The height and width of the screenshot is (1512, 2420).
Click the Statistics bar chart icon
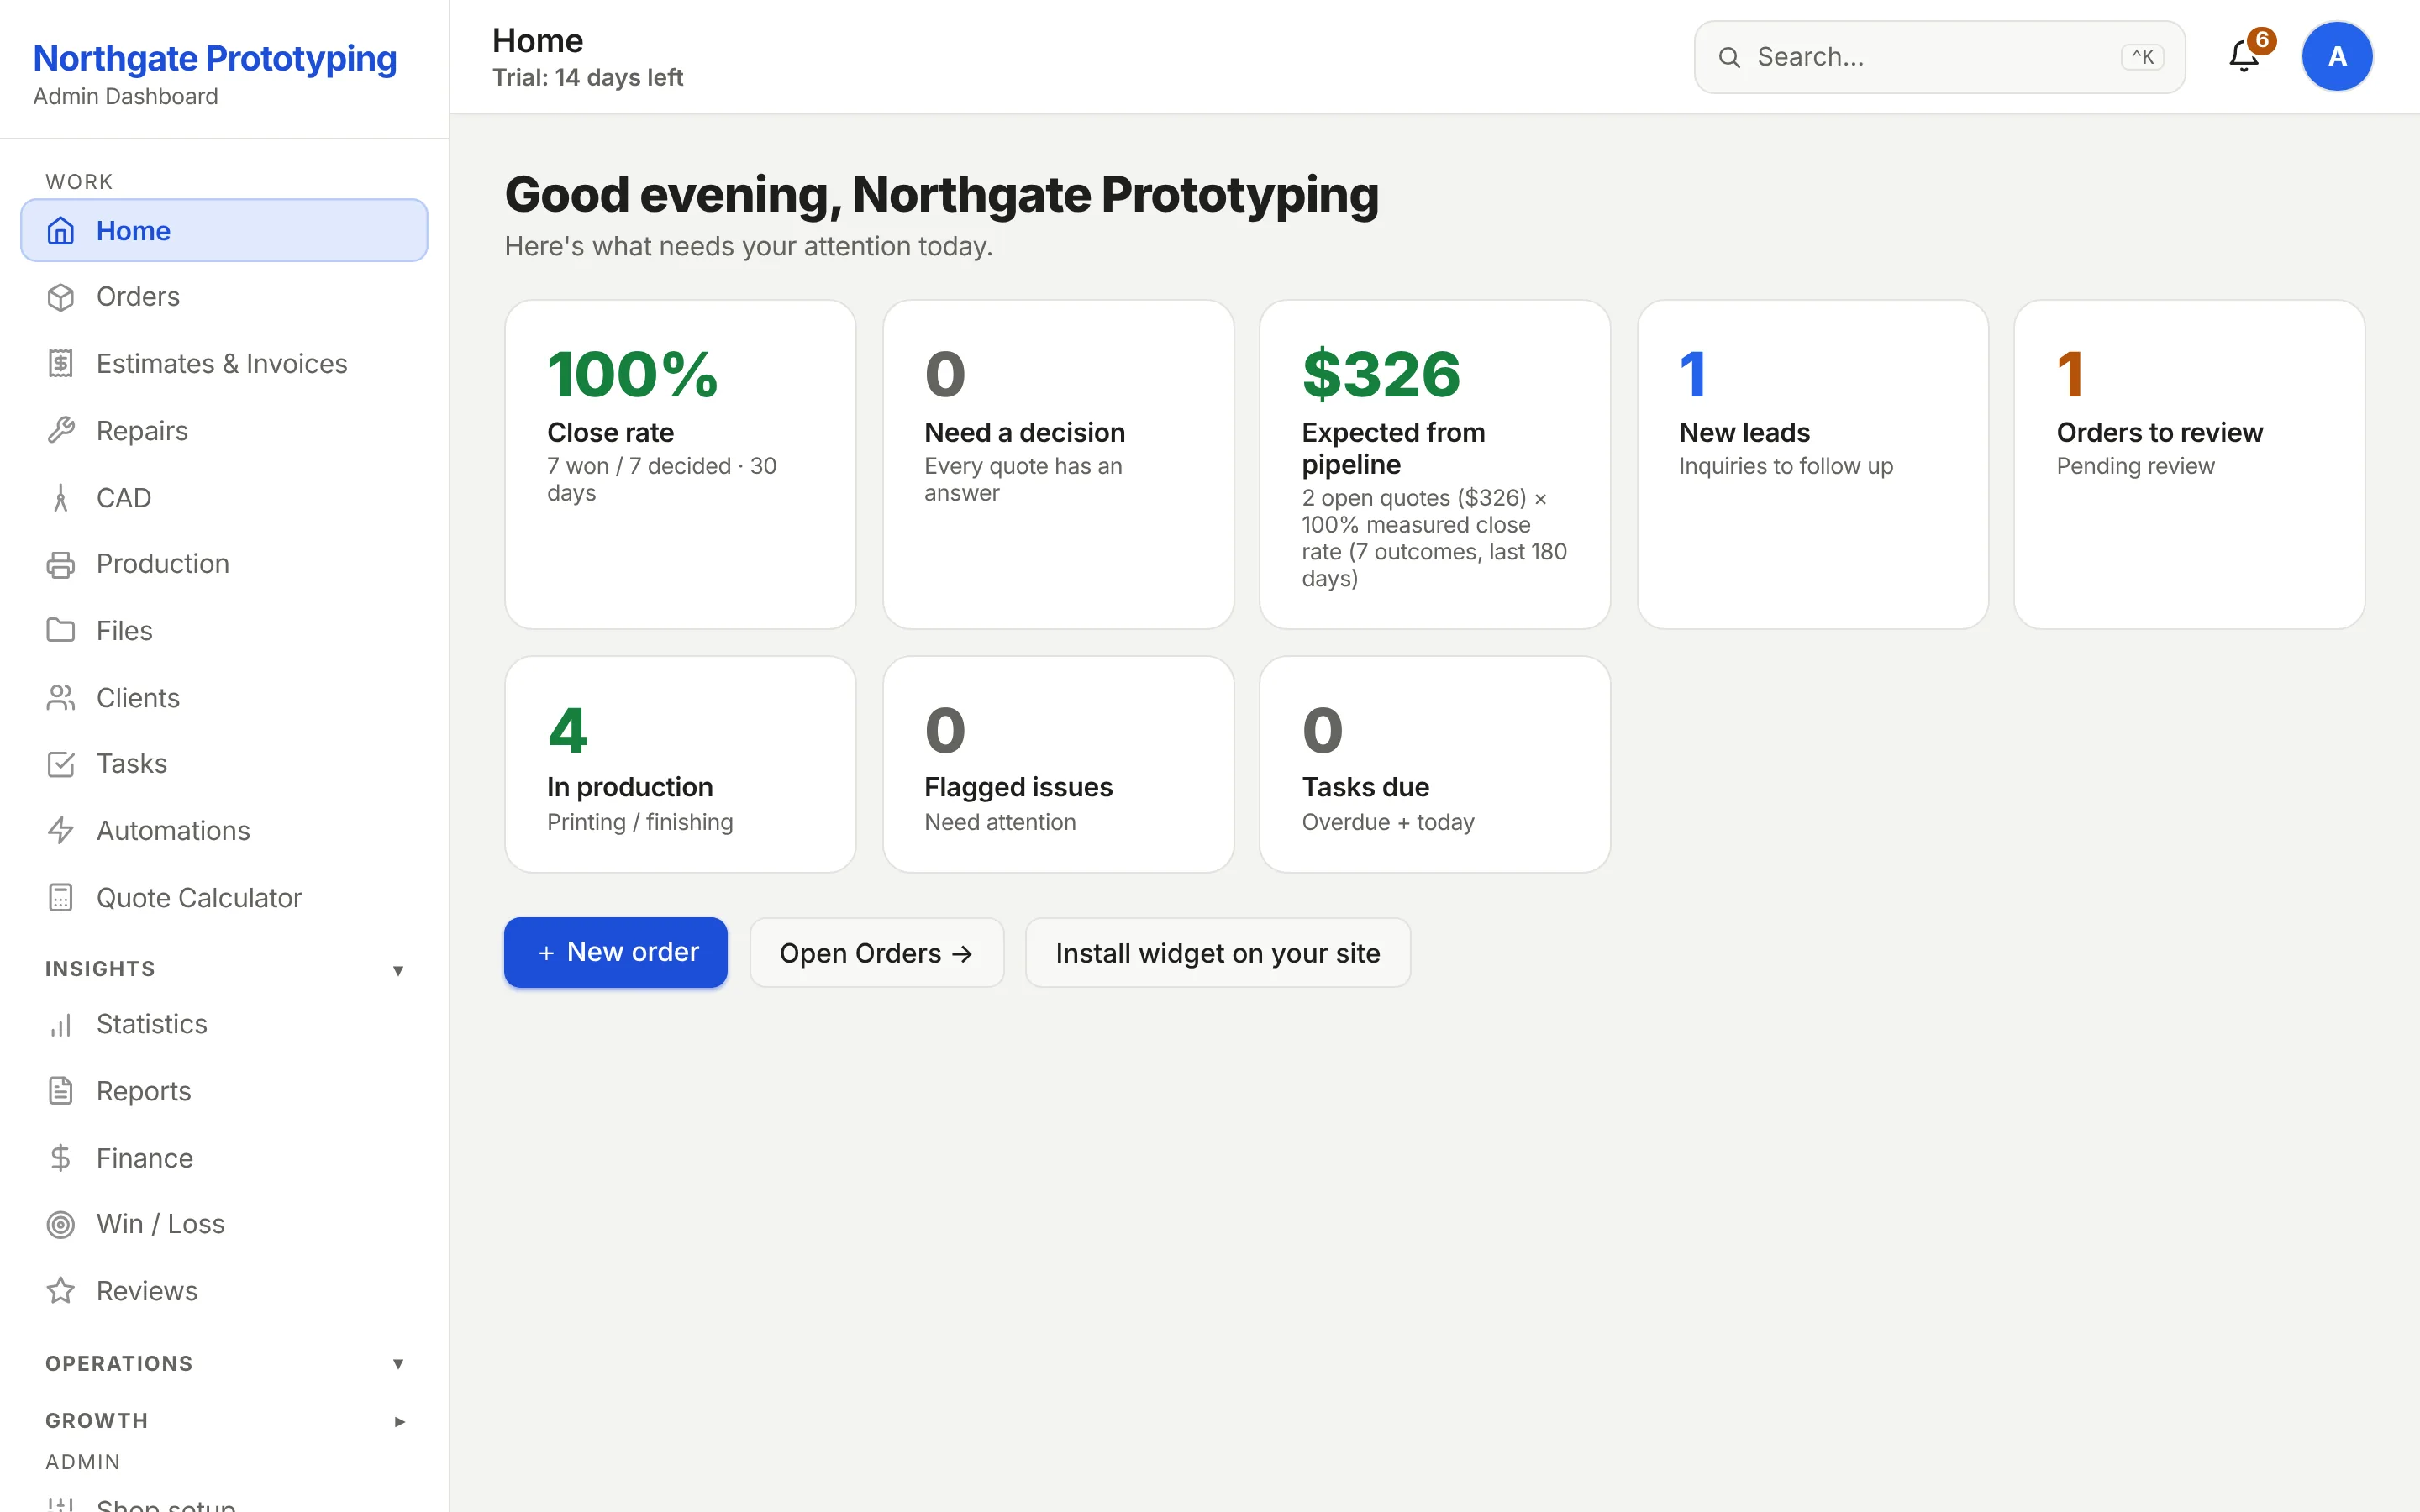[x=61, y=1024]
